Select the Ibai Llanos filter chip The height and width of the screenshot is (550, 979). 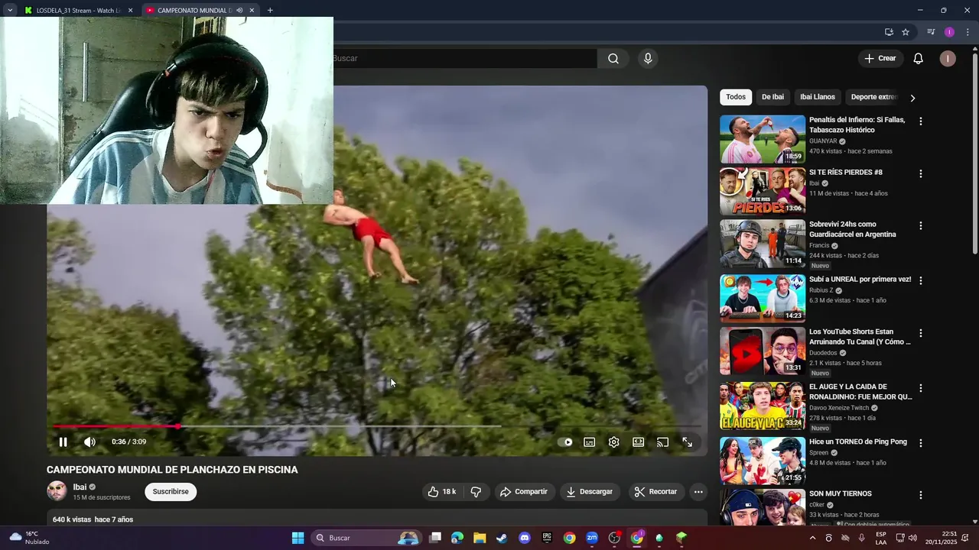point(818,97)
